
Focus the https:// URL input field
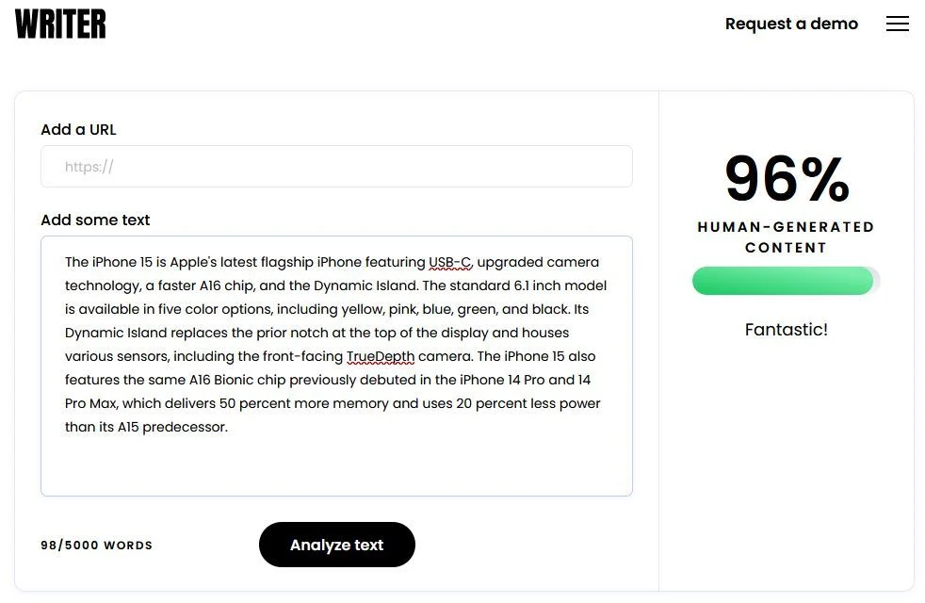(336, 167)
